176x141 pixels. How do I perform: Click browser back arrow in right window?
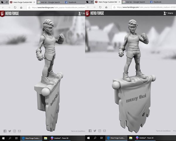pos(88,7)
